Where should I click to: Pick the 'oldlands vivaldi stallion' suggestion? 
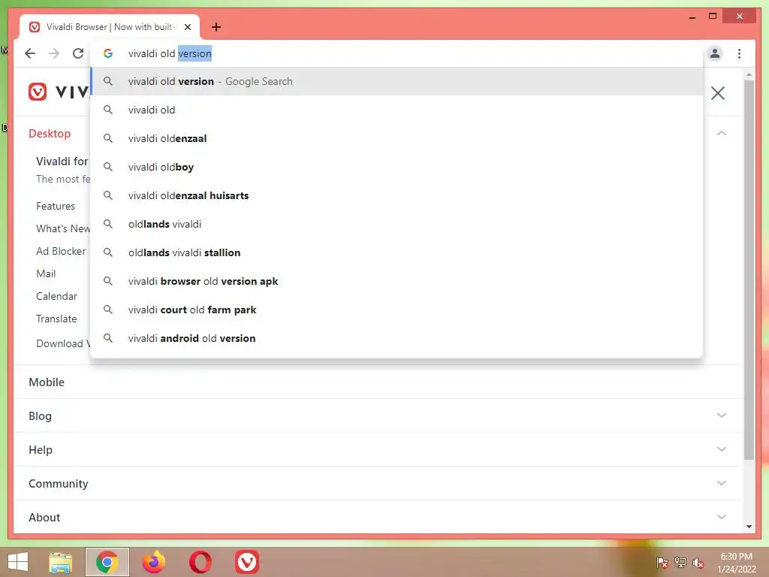(397, 252)
